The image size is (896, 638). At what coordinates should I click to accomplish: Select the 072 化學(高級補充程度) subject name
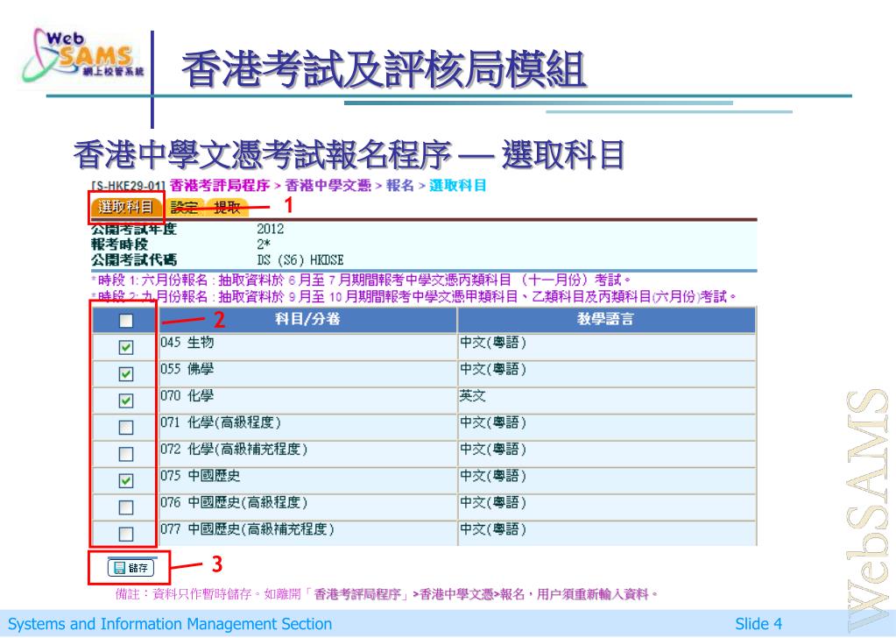pos(234,450)
